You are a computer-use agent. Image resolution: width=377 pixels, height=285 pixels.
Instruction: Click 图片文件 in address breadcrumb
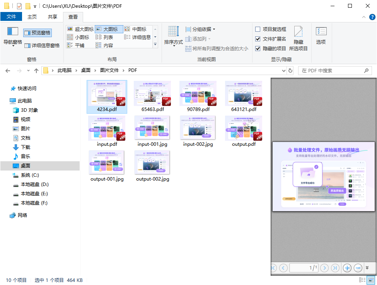click(x=109, y=70)
